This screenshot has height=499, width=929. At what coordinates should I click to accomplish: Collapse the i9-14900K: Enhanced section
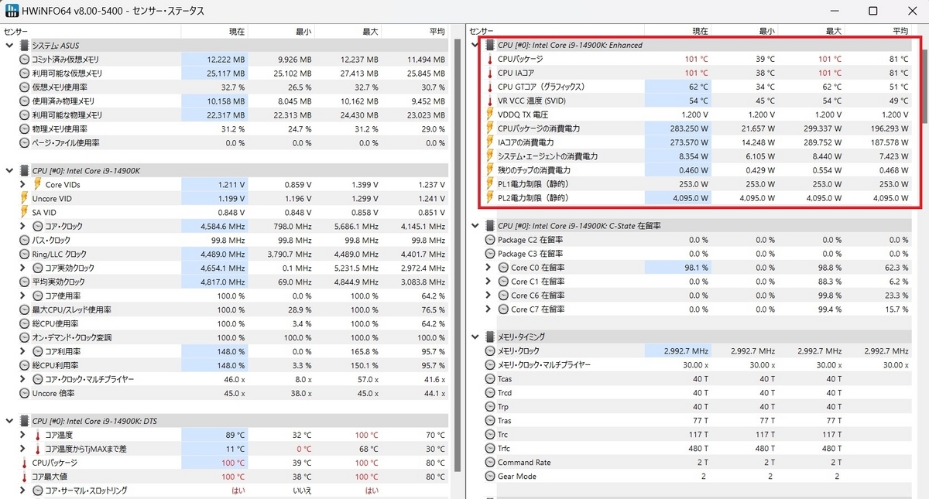[x=475, y=45]
